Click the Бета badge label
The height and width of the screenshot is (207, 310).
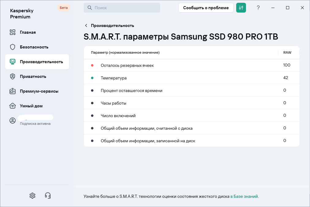click(64, 8)
